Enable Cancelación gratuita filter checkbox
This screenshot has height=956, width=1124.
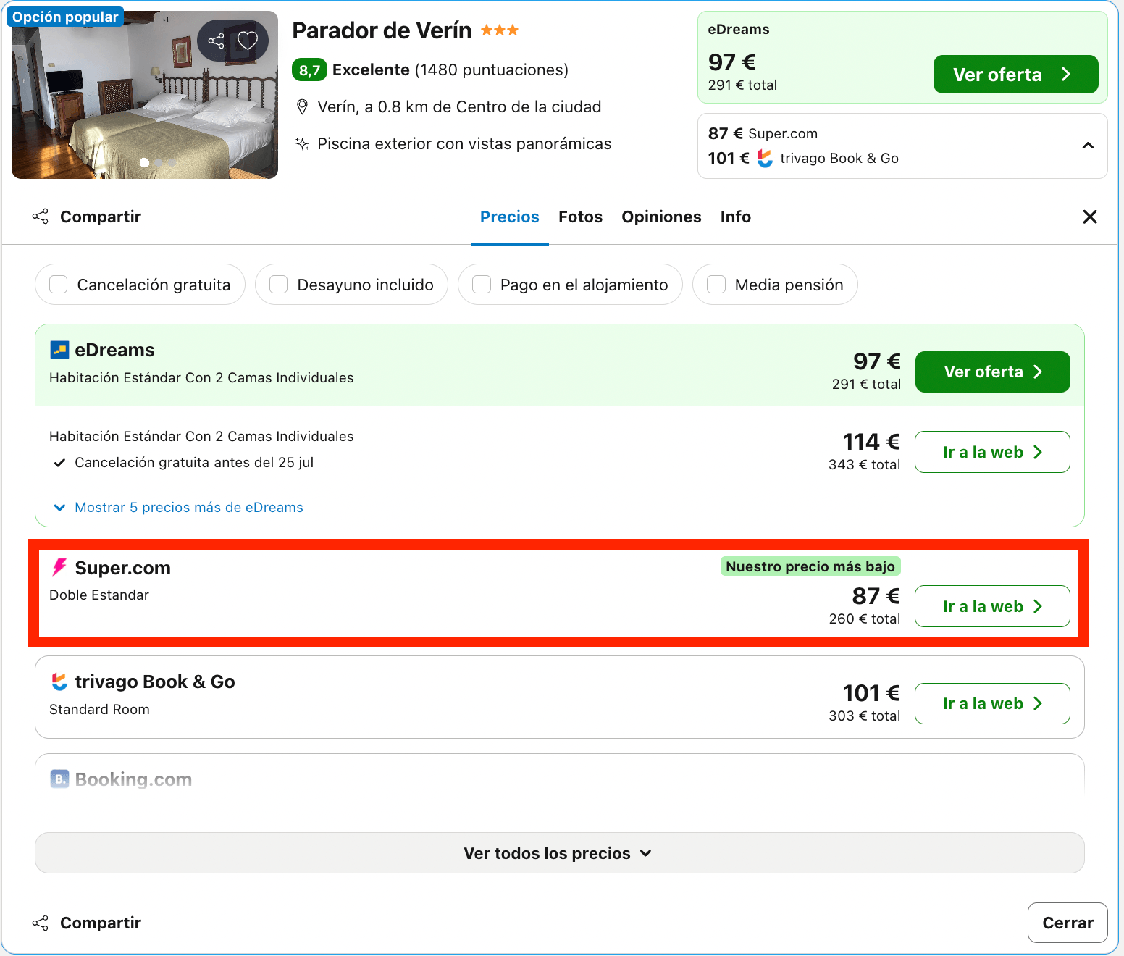tap(59, 285)
